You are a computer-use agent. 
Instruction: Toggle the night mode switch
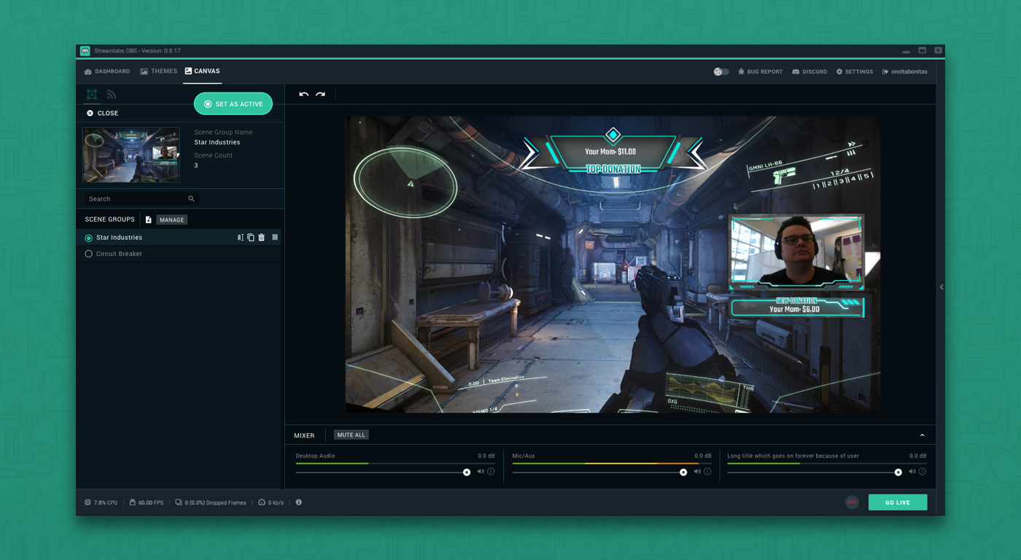point(721,71)
